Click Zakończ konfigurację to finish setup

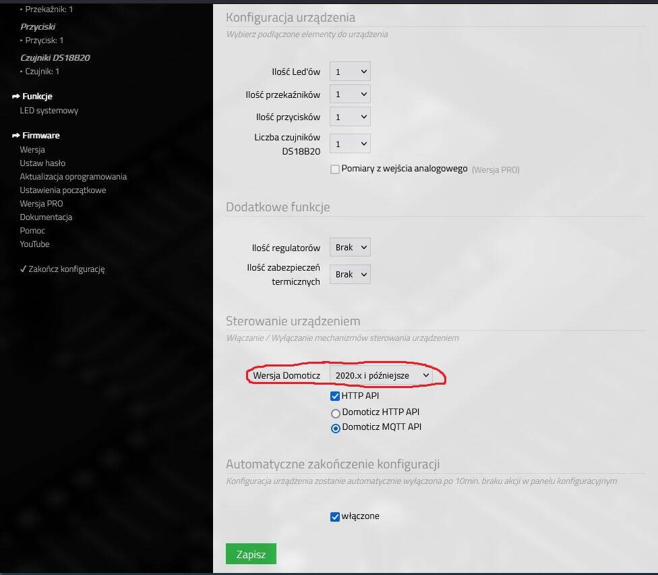63,269
